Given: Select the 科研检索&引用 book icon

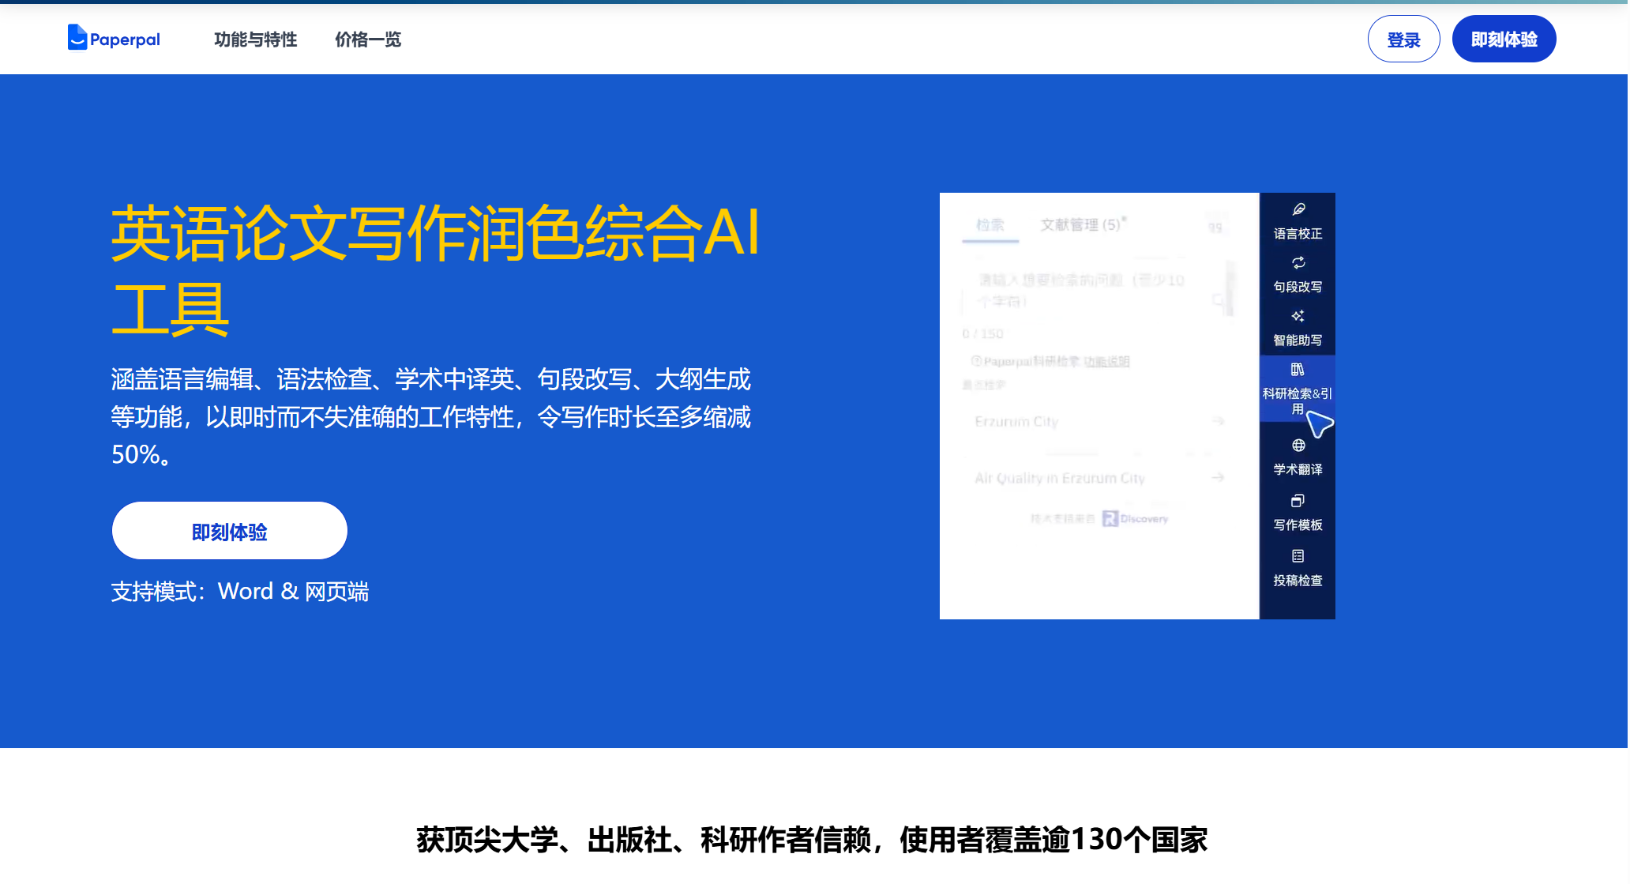Looking at the screenshot, I should click(x=1298, y=370).
